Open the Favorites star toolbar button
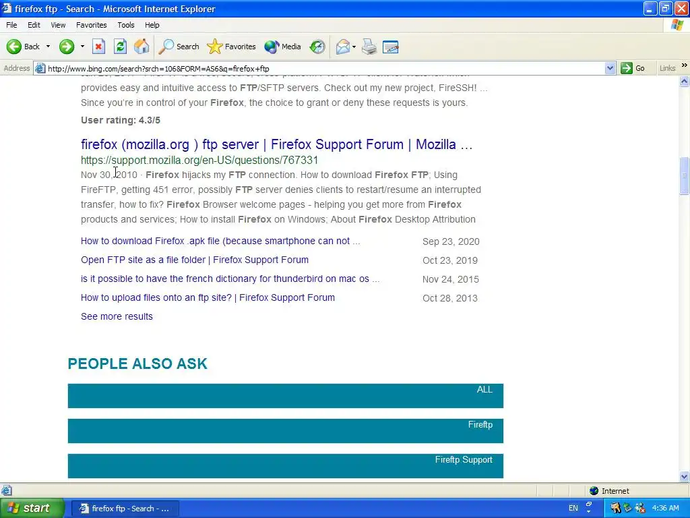This screenshot has height=518, width=690. (232, 47)
